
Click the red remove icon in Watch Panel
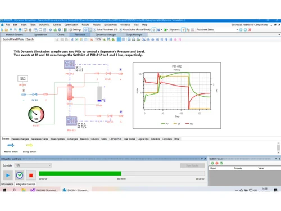click(x=217, y=163)
